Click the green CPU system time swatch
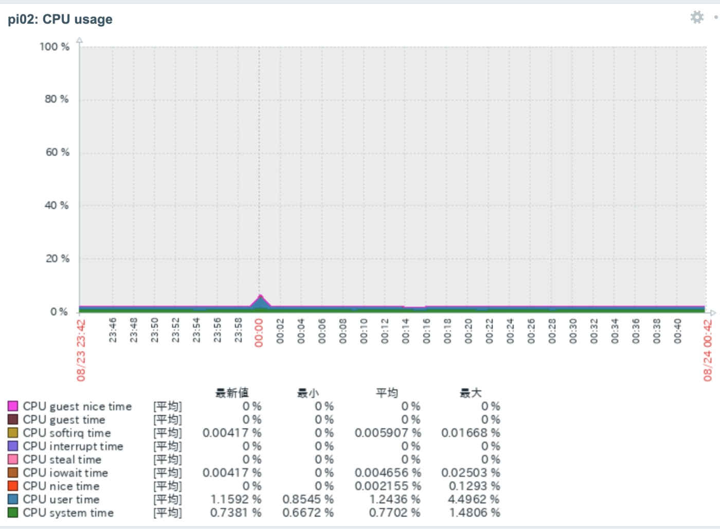 point(13,513)
